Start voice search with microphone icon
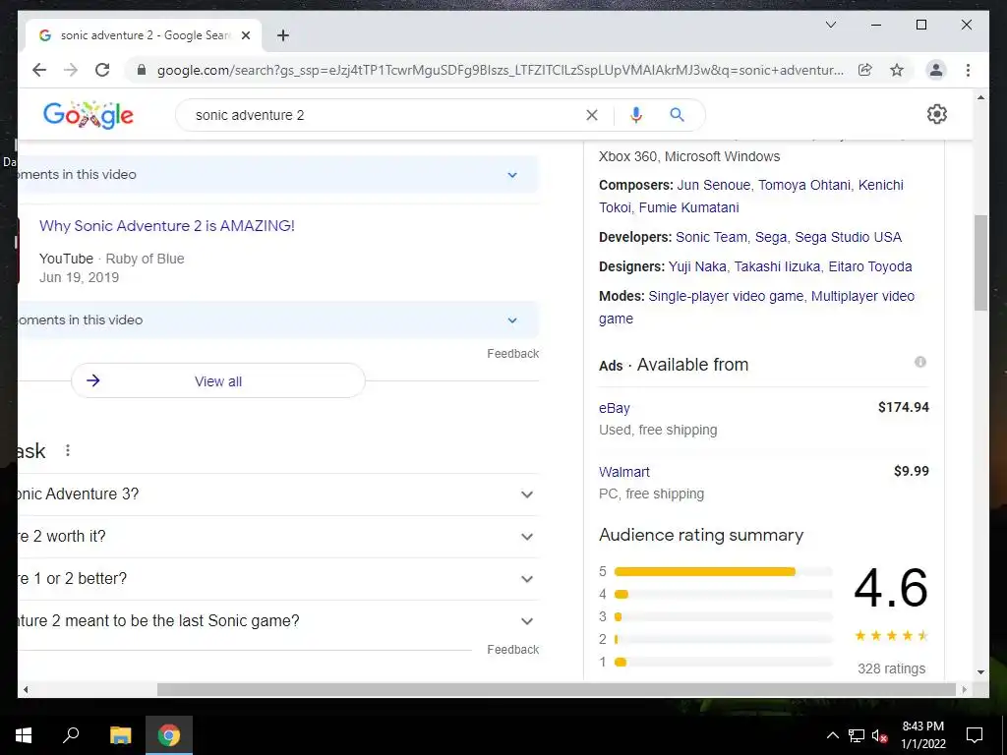1007x755 pixels. [636, 115]
